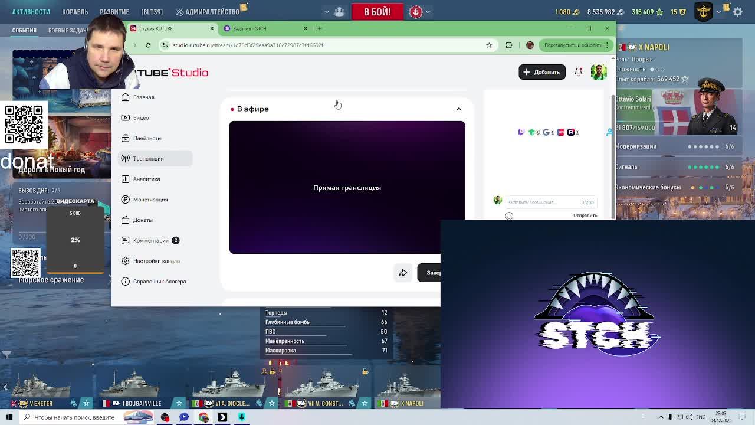Image resolution: width=755 pixels, height=425 pixels.
Task: Open emoji picker in chat
Action: pos(509,215)
